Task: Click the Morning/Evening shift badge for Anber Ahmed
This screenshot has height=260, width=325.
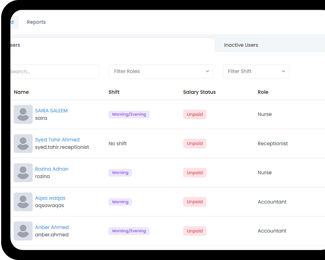Action: [x=129, y=231]
